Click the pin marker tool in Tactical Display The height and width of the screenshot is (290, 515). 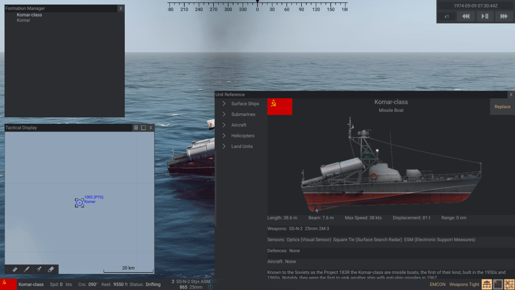click(39, 269)
